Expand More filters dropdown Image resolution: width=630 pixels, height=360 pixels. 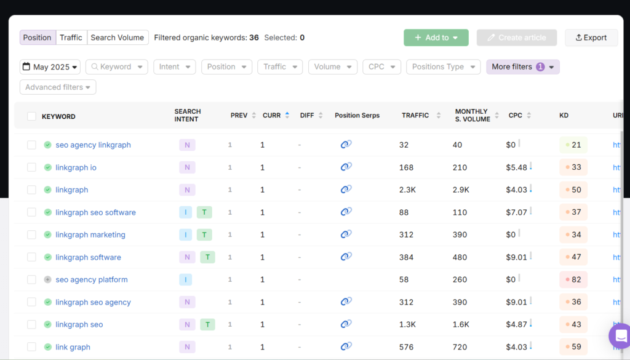pos(523,66)
